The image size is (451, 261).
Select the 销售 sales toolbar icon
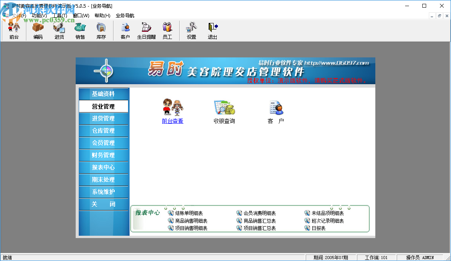(80, 31)
